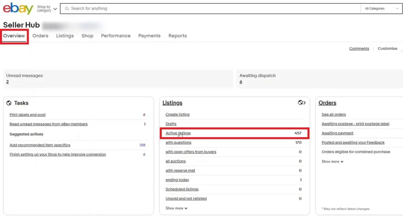This screenshot has height=219, width=403.
Task: Open awaiting dispatch count 6
Action: [241, 82]
